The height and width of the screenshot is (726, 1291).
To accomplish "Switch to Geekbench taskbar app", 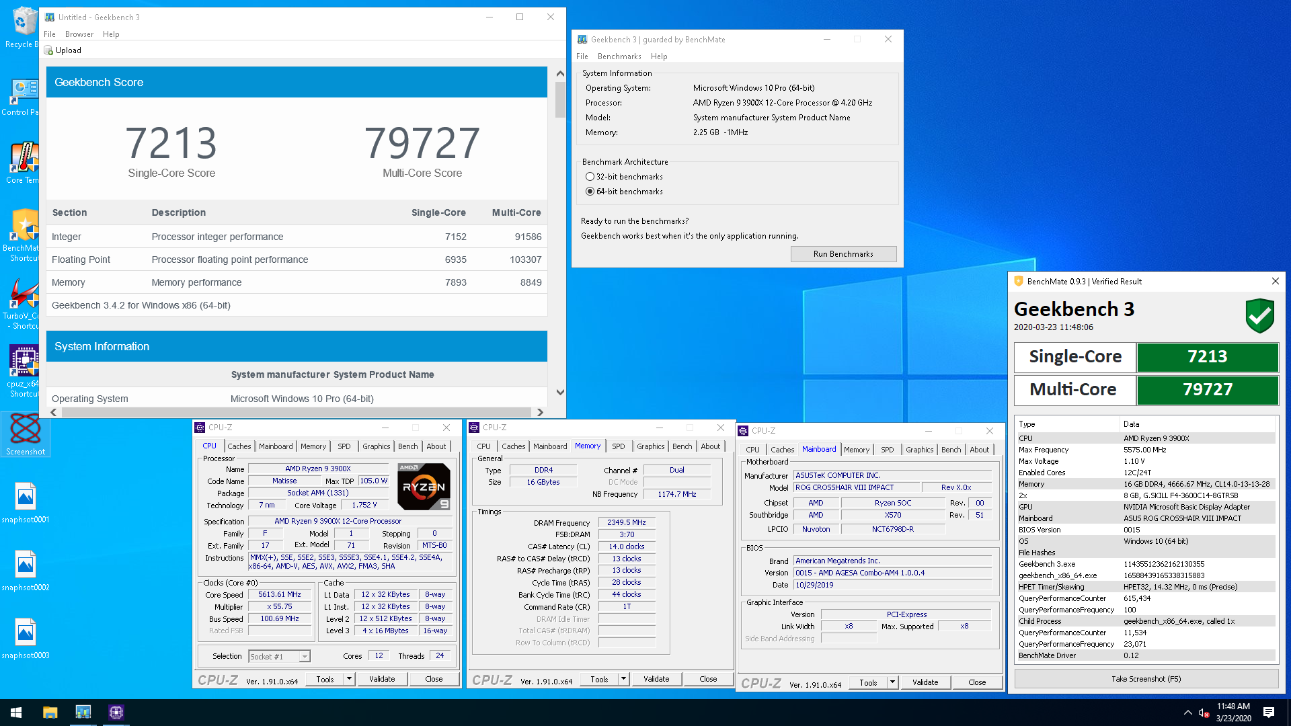I will [83, 713].
